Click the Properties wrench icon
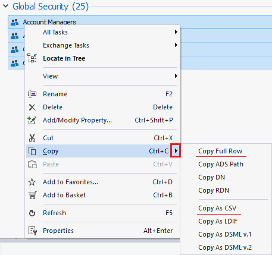This screenshot has width=272, height=255. click(x=32, y=231)
